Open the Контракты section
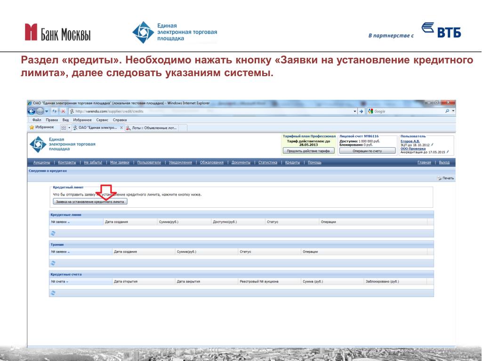Screen dimensions: 482x361 point(67,162)
